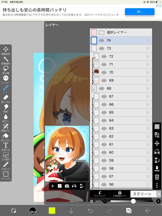This screenshot has width=162, height=216.
Task: Select the Magic Wand auto-select tool
Action: click(6, 60)
